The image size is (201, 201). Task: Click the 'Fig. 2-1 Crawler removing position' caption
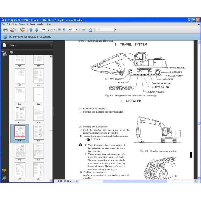point(158,151)
